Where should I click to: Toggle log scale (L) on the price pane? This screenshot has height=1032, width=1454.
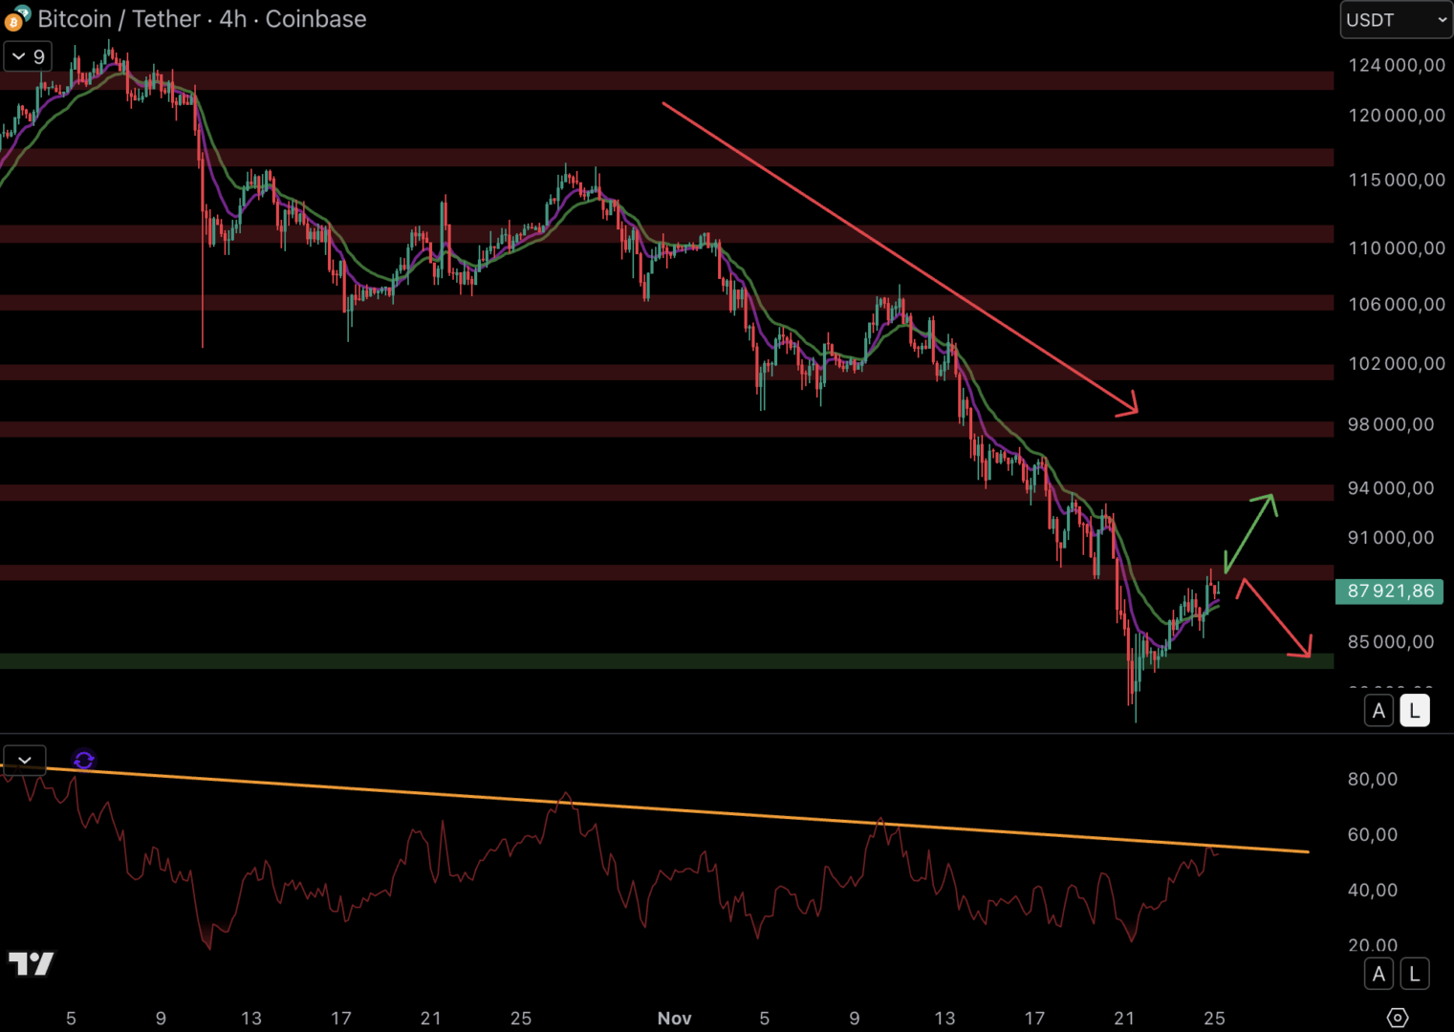(x=1415, y=711)
